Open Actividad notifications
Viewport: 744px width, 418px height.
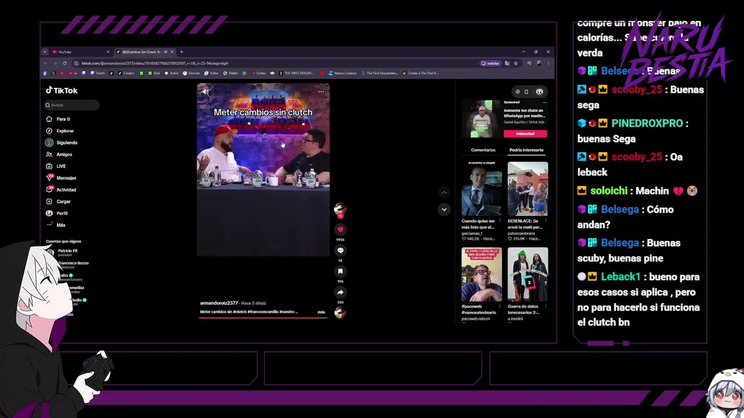pos(62,190)
